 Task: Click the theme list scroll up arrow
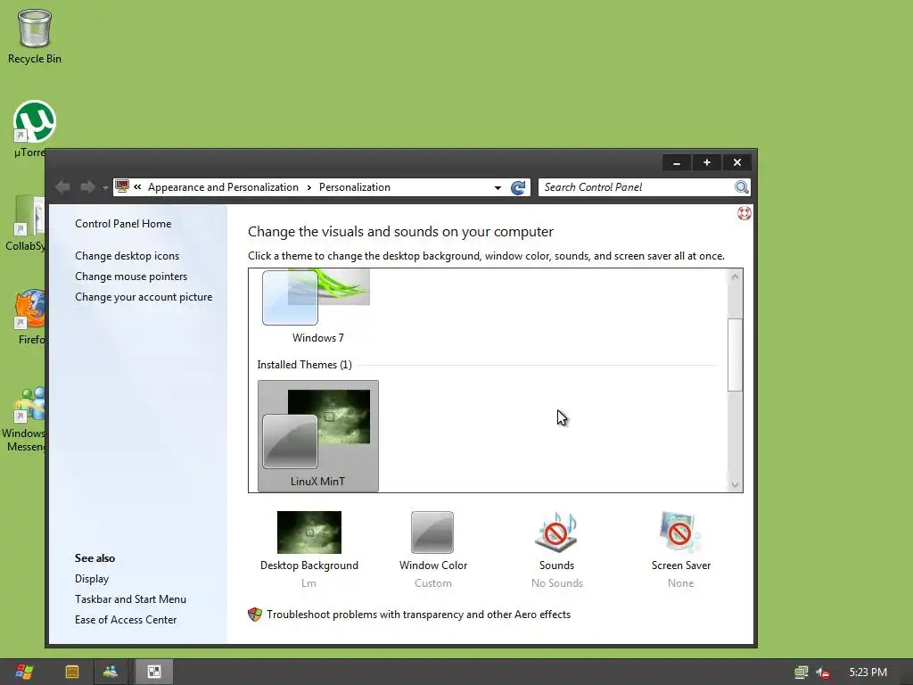(735, 276)
